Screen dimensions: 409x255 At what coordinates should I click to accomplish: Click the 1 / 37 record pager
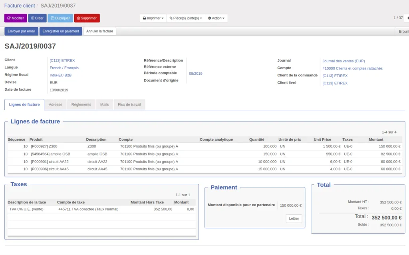coord(398,18)
